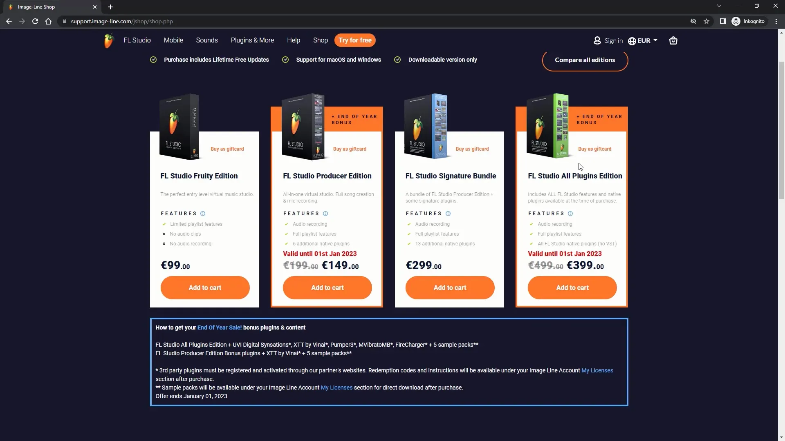Buy All Plugins Edition as giftcard
This screenshot has width=785, height=441.
(x=595, y=149)
